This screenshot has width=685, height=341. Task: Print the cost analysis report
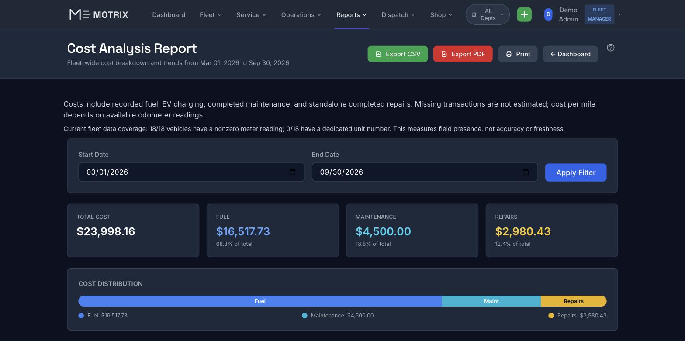[x=518, y=54]
